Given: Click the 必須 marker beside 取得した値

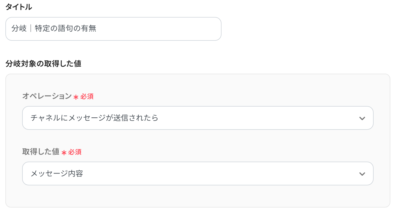Looking at the screenshot, I should pos(75,152).
